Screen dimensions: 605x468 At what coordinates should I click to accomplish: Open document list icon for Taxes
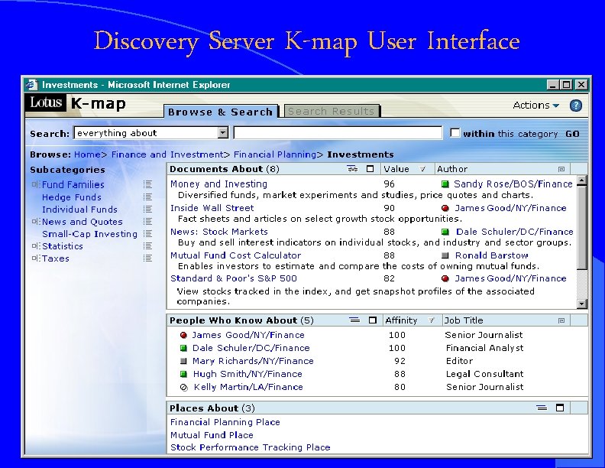pyautogui.click(x=147, y=258)
